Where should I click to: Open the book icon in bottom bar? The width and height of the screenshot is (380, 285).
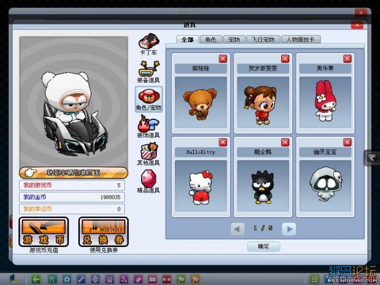(x=153, y=280)
